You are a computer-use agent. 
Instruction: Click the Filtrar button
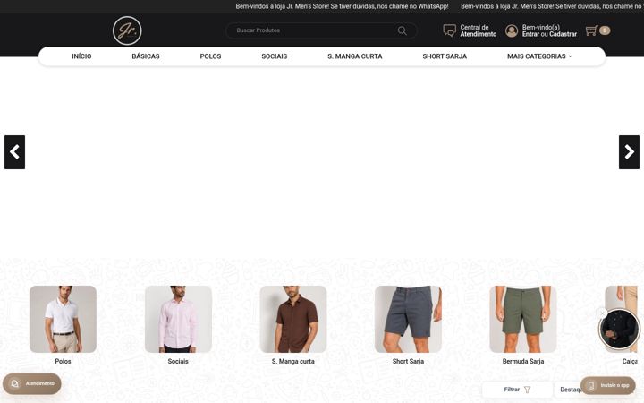coord(517,390)
